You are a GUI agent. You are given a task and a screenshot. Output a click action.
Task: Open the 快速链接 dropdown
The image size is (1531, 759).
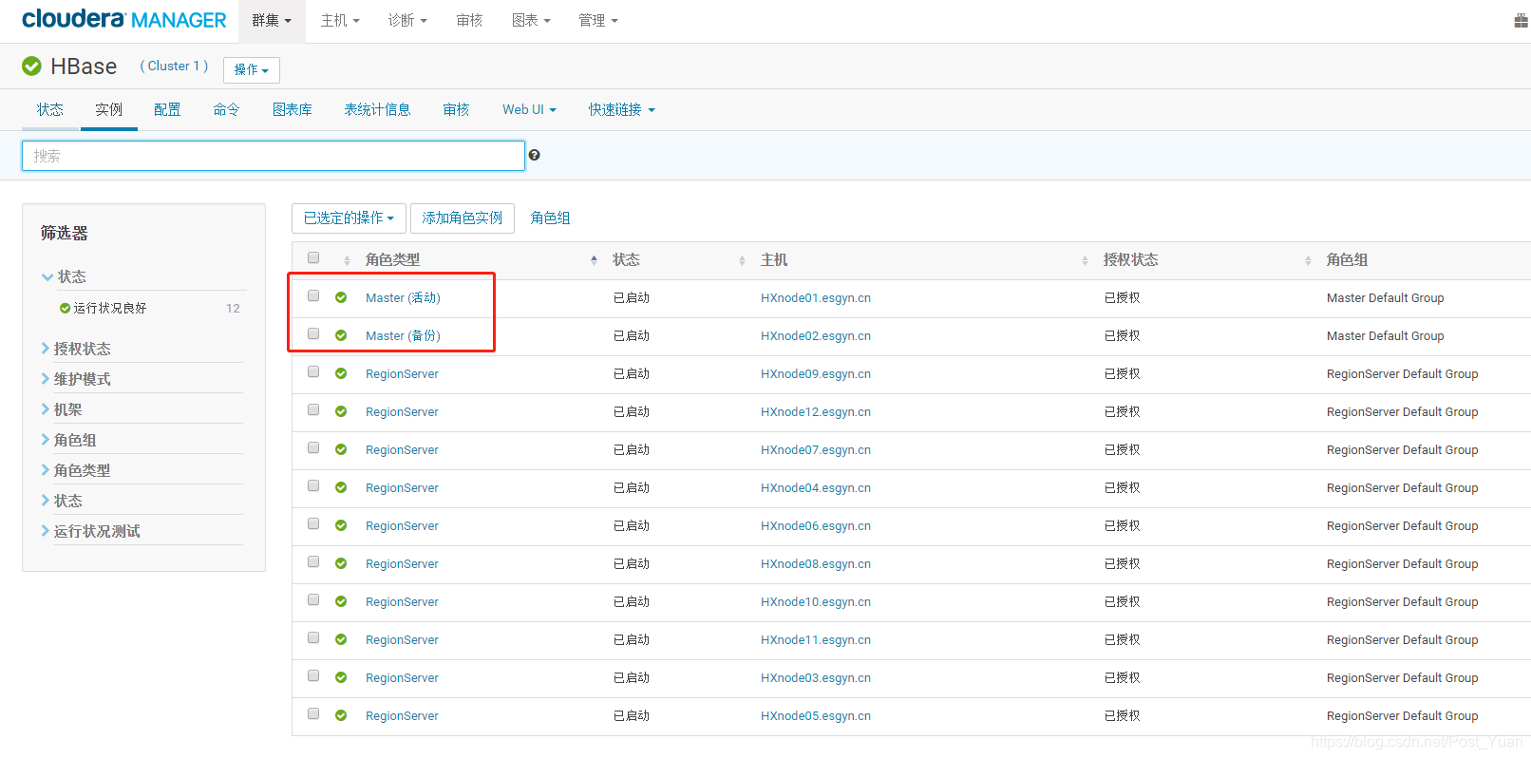[621, 109]
